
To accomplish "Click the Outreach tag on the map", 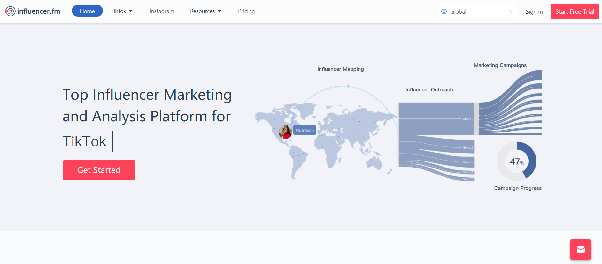I will click(305, 130).
